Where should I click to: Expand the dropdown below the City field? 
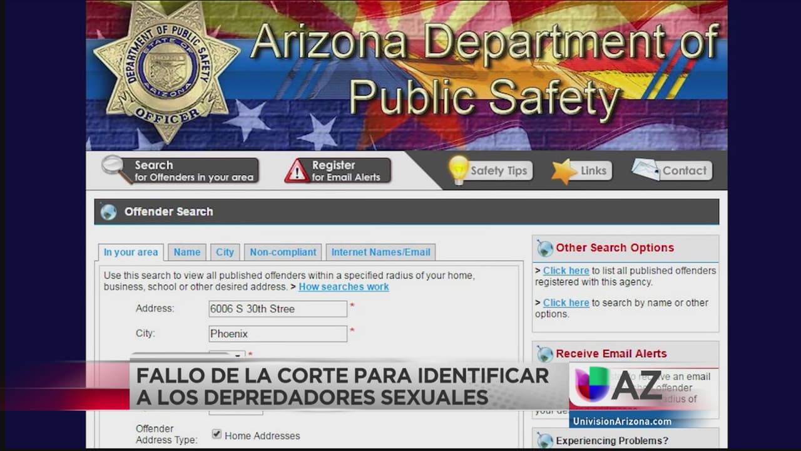click(x=237, y=355)
